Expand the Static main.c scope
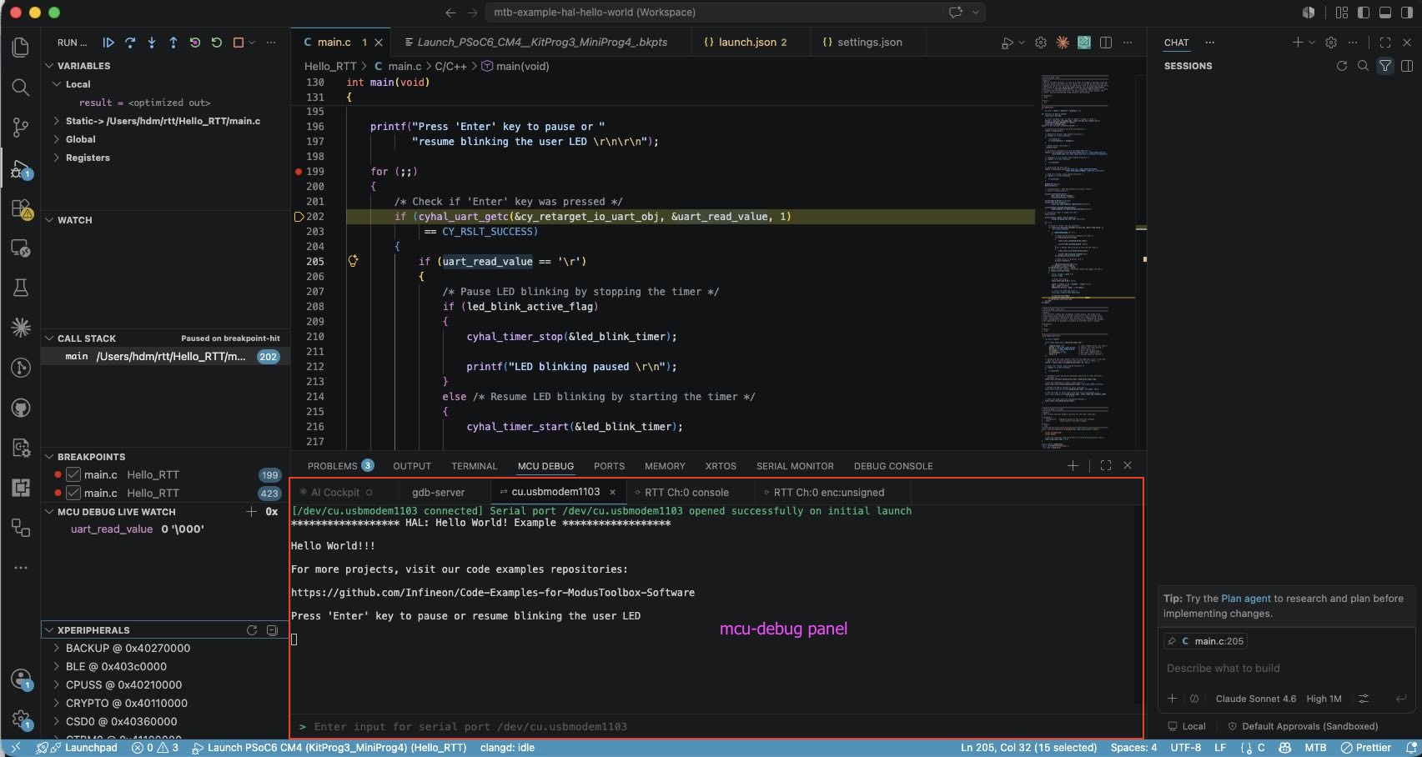The width and height of the screenshot is (1422, 757). 57,121
